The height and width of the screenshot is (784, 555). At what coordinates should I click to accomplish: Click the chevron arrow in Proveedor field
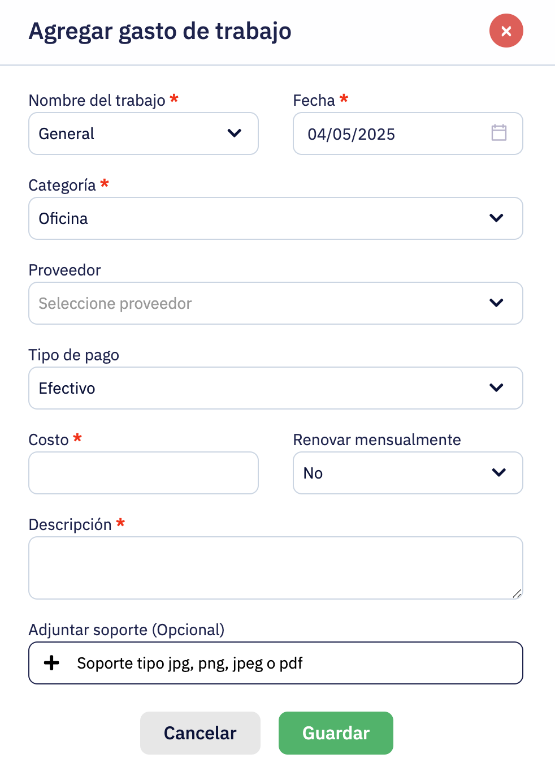[x=496, y=303]
